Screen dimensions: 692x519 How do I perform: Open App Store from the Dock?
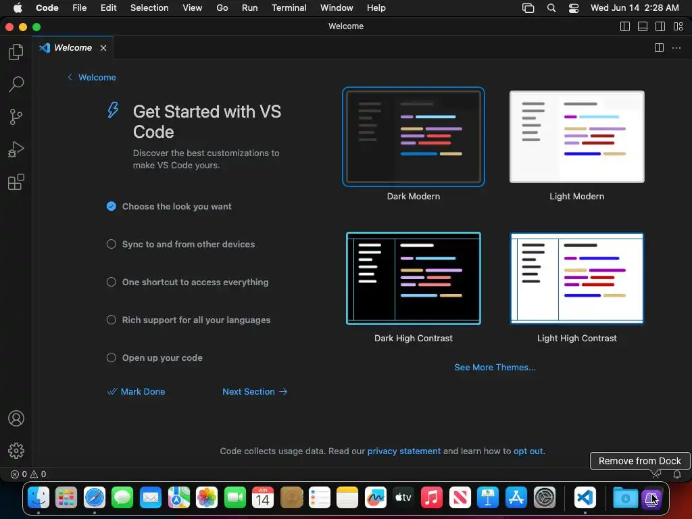tap(516, 498)
